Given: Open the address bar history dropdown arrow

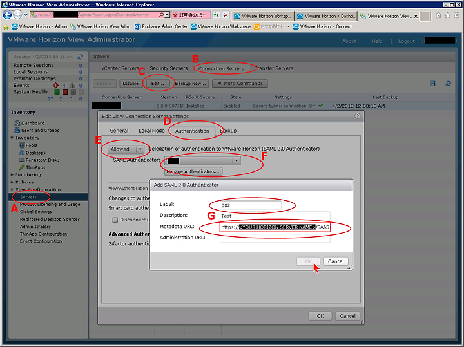Looking at the screenshot, I should 168,15.
